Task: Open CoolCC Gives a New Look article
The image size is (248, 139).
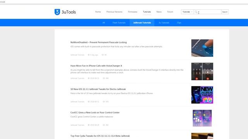Action: pos(95,112)
